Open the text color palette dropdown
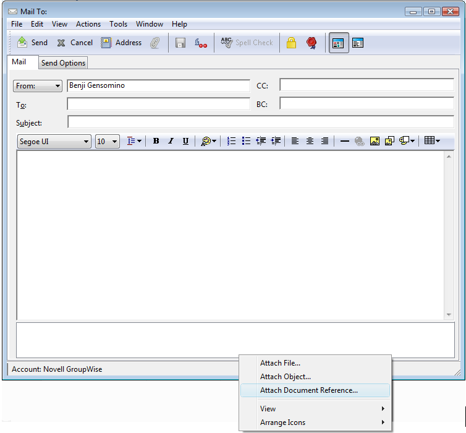The height and width of the screenshot is (433, 466). [209, 141]
